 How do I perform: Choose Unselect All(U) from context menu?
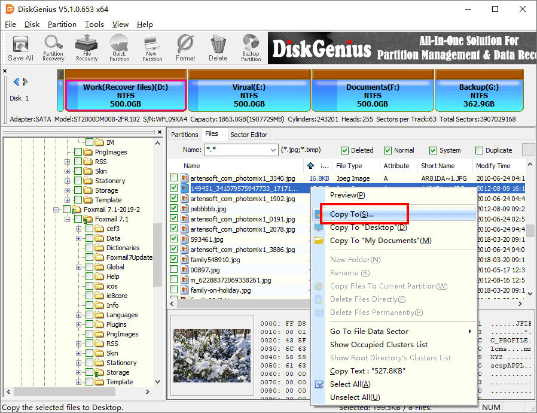tap(394, 397)
